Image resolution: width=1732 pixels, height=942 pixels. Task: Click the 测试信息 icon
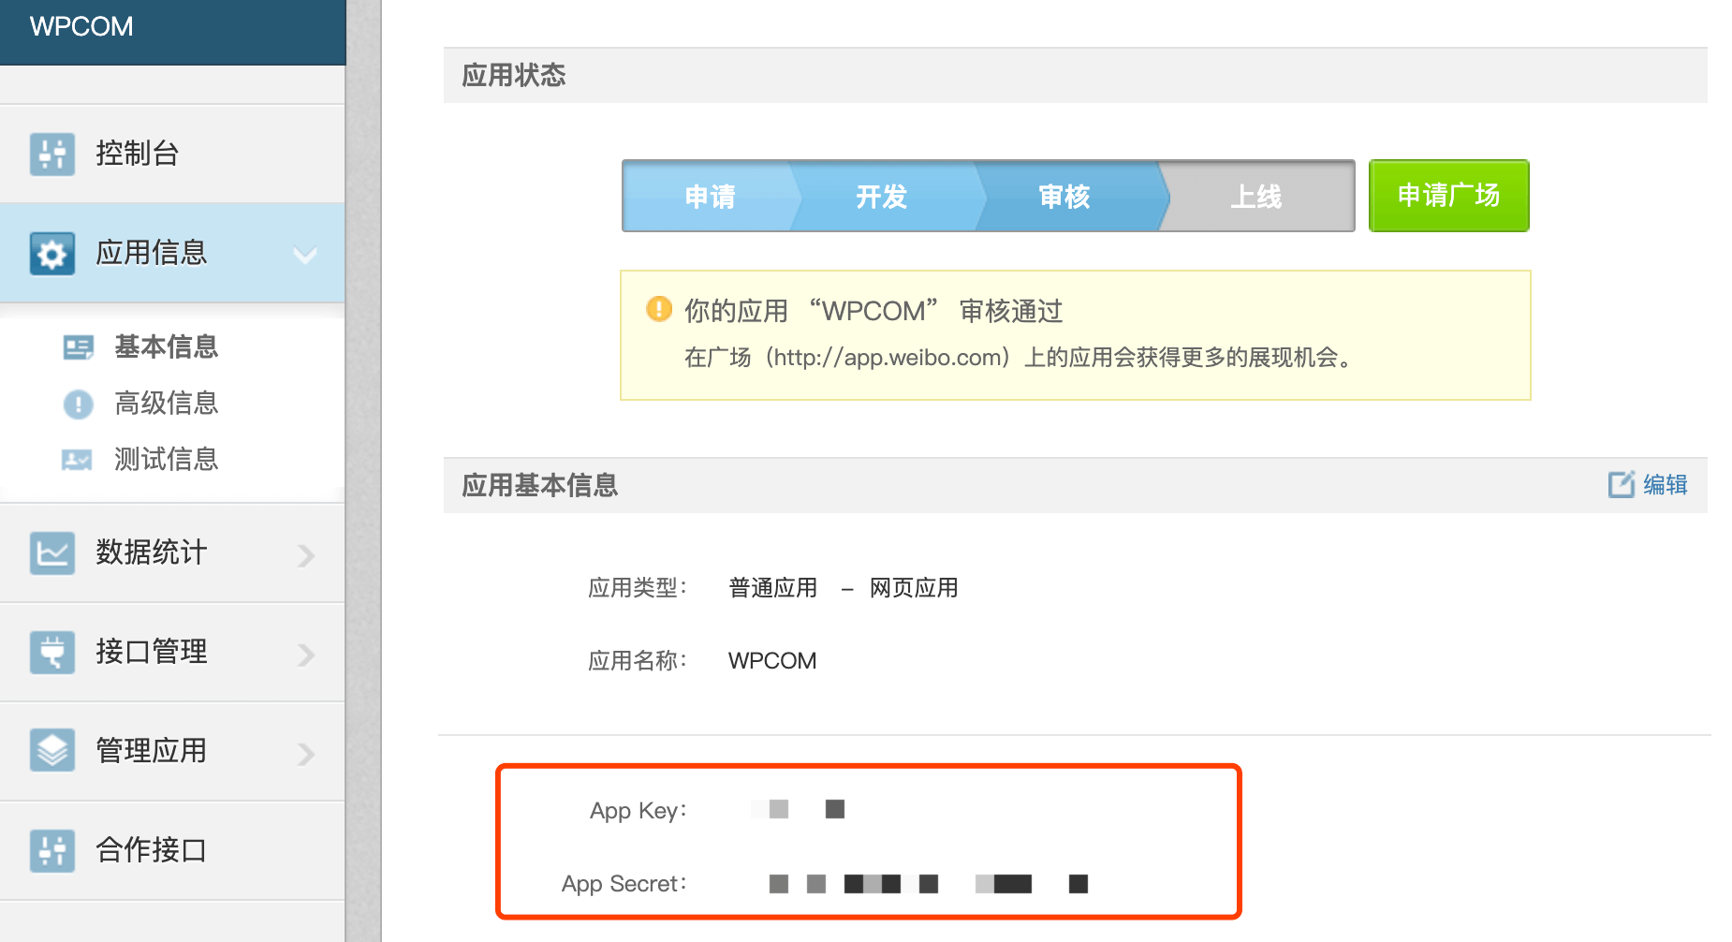77,460
